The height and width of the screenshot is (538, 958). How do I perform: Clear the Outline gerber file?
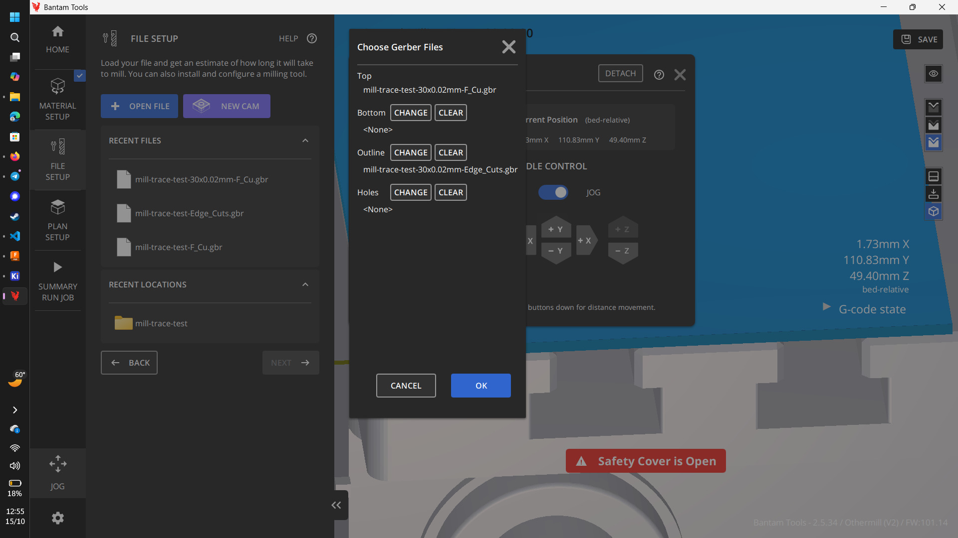(451, 152)
